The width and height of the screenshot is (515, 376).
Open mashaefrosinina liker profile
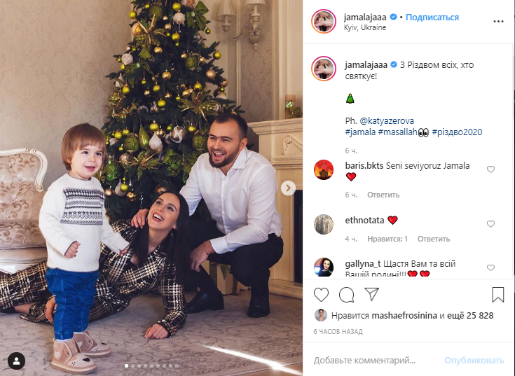coord(404,316)
